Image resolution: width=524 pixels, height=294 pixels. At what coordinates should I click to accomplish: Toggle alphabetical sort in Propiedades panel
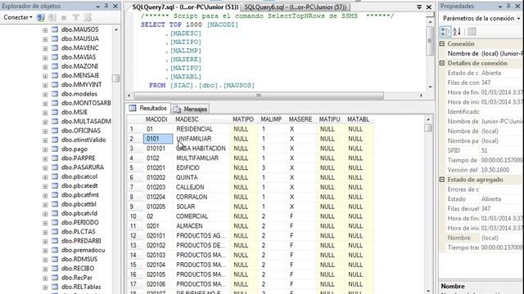[457, 32]
